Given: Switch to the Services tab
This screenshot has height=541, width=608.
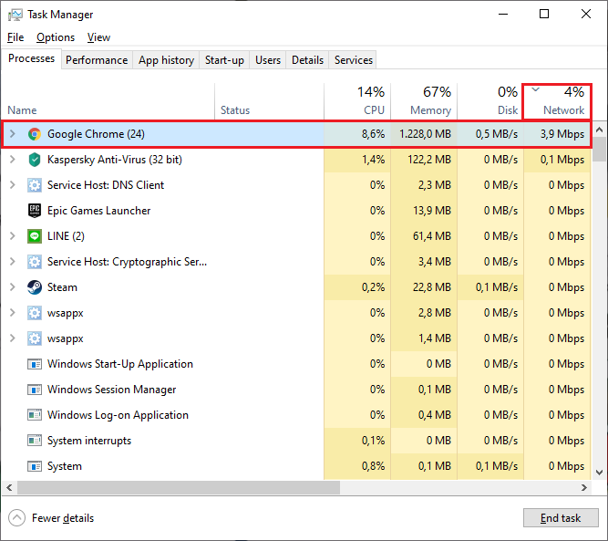Looking at the screenshot, I should pos(354,60).
